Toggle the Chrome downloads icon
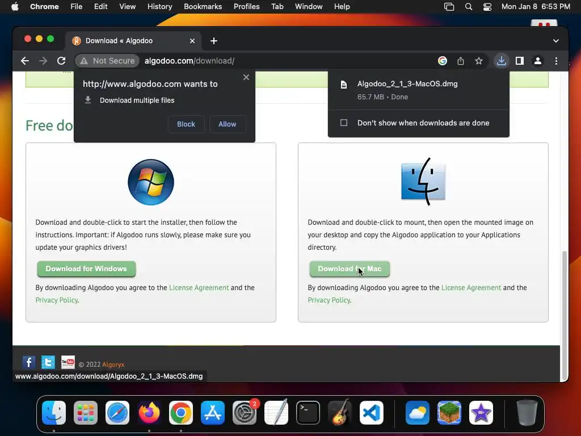Screen dimensions: 581x436 (x=502, y=61)
